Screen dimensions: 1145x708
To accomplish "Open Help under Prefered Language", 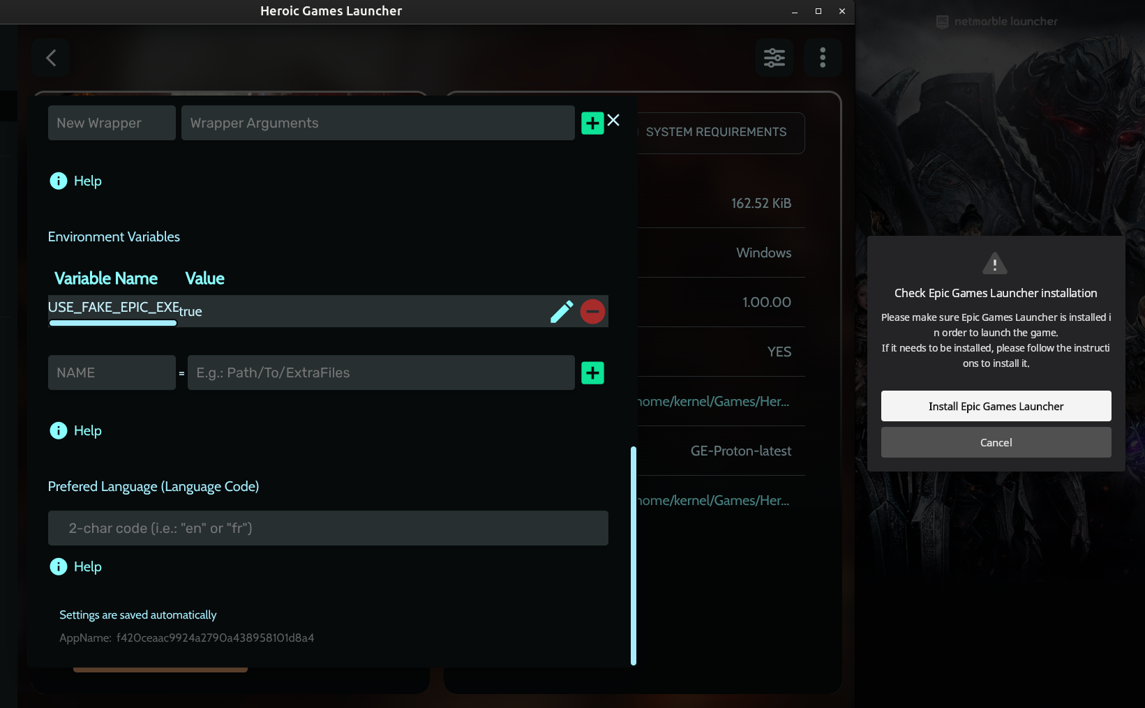I will coord(75,567).
